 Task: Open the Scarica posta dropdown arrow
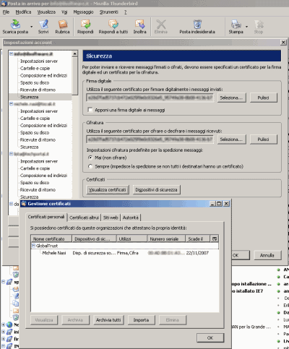click(x=31, y=27)
